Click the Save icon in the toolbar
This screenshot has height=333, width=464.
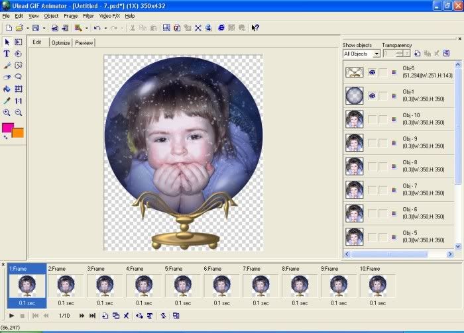[x=35, y=28]
